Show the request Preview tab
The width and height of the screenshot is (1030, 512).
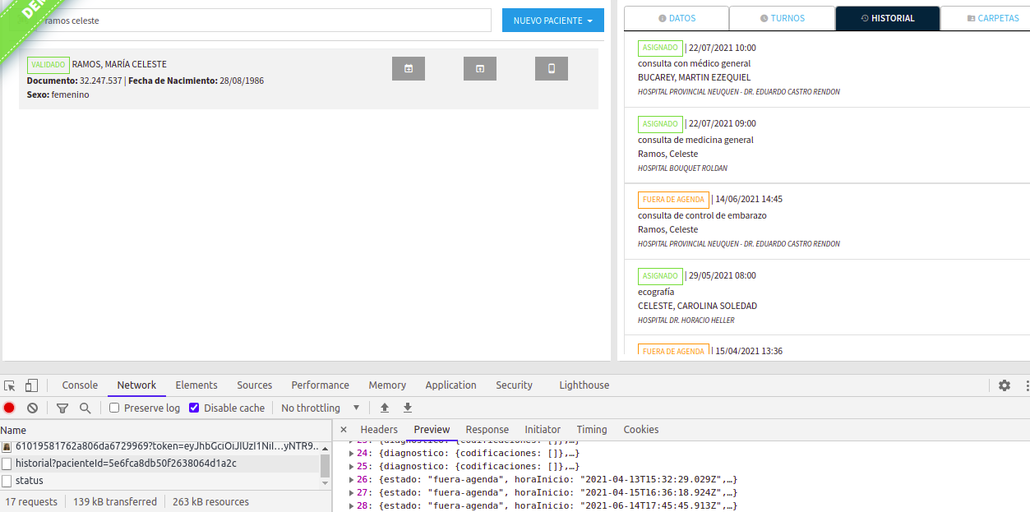(x=432, y=430)
